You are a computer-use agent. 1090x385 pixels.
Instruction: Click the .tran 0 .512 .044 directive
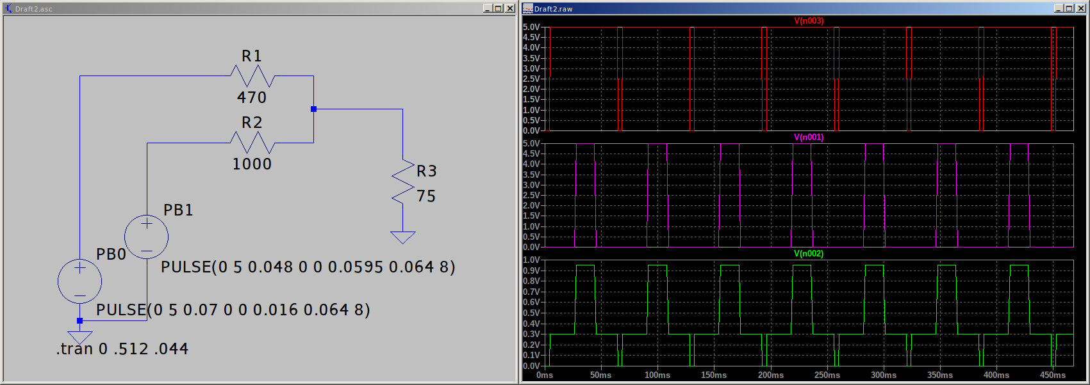coord(122,349)
